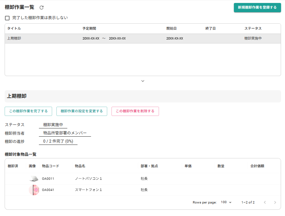Click the item code OA0041
The height and width of the screenshot is (216, 285).
coord(48,190)
